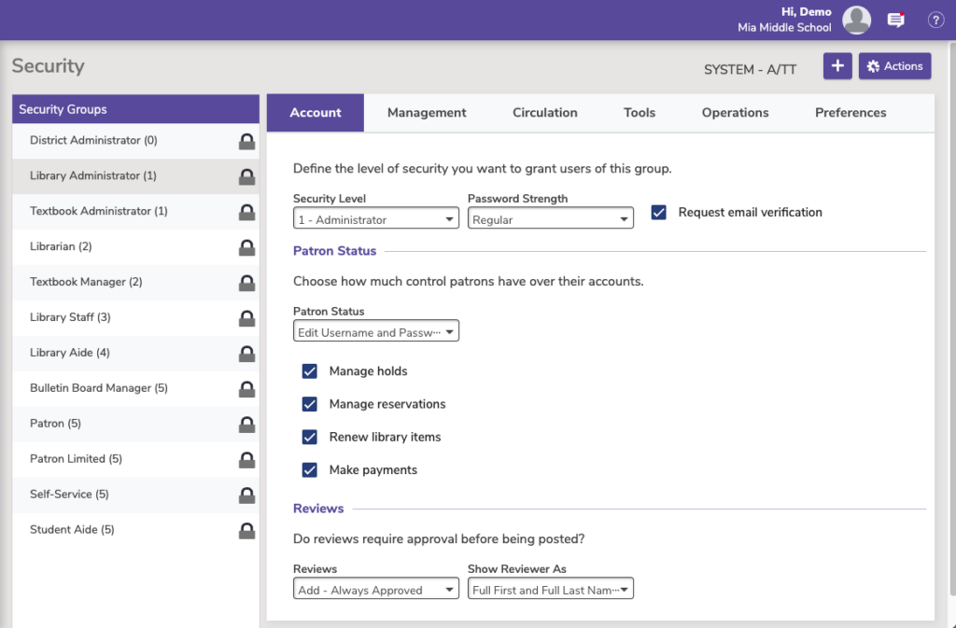Click lock icon beside Patron Limited
Viewport: 956px width, 628px height.
click(x=246, y=459)
